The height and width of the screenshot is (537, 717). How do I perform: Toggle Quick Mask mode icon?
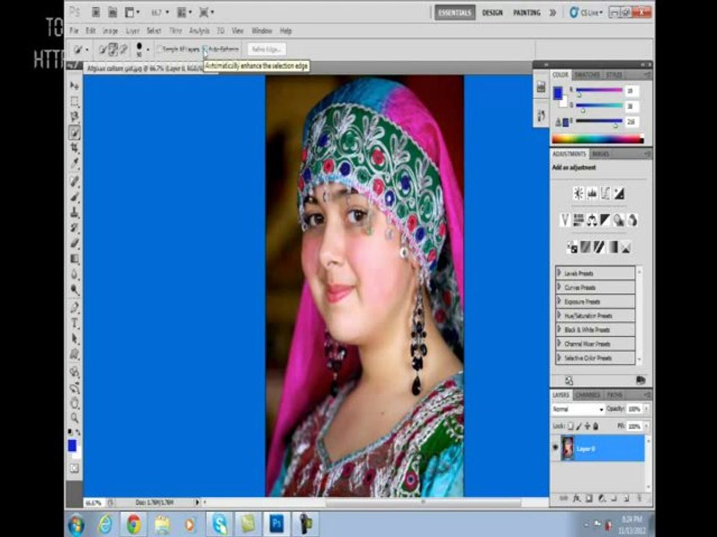(x=74, y=468)
